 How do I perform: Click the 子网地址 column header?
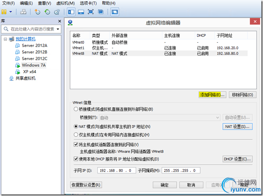coord(231,35)
